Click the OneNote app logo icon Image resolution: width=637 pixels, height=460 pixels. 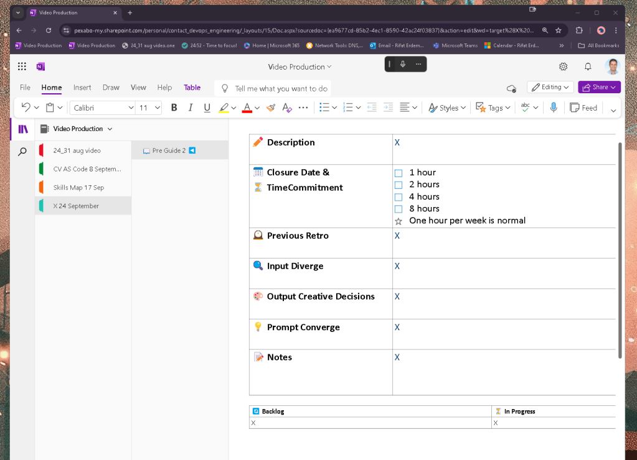[40, 67]
